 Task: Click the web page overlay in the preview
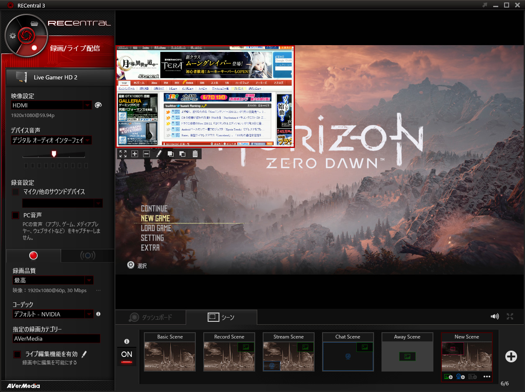205,96
